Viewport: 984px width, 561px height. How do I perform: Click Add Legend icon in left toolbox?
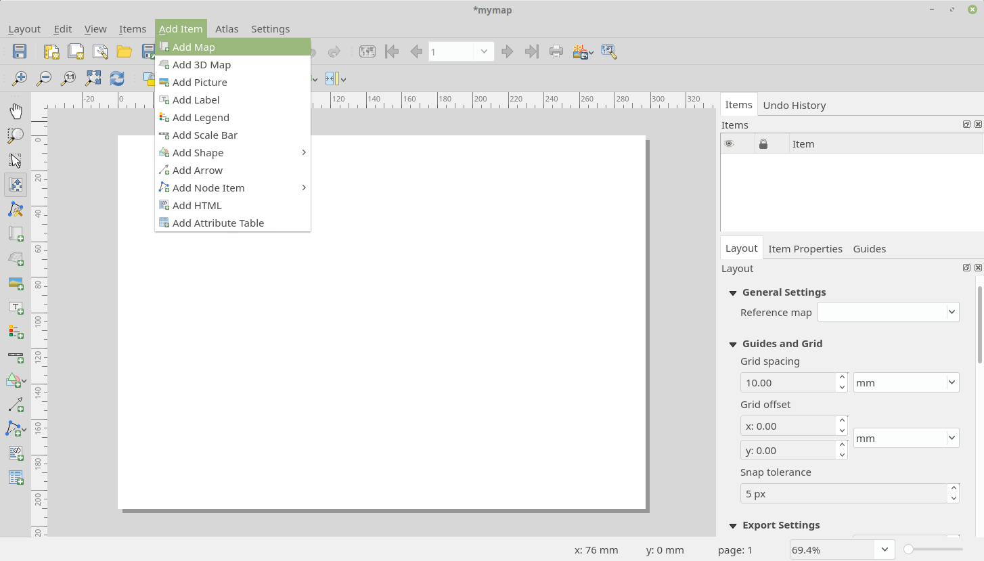tap(16, 332)
